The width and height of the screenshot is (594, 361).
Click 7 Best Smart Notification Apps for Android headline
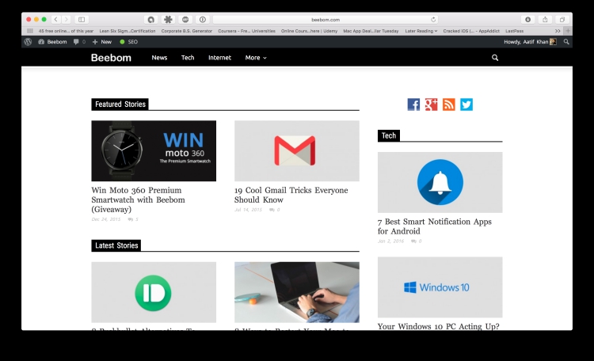point(435,226)
